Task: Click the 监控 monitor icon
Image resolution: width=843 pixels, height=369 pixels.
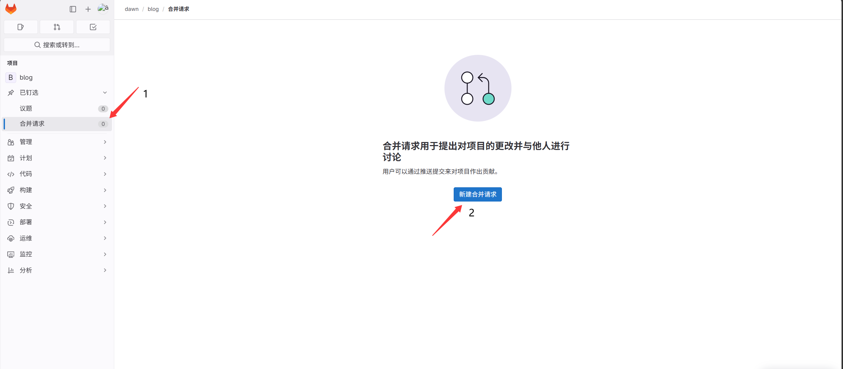Action: click(11, 254)
